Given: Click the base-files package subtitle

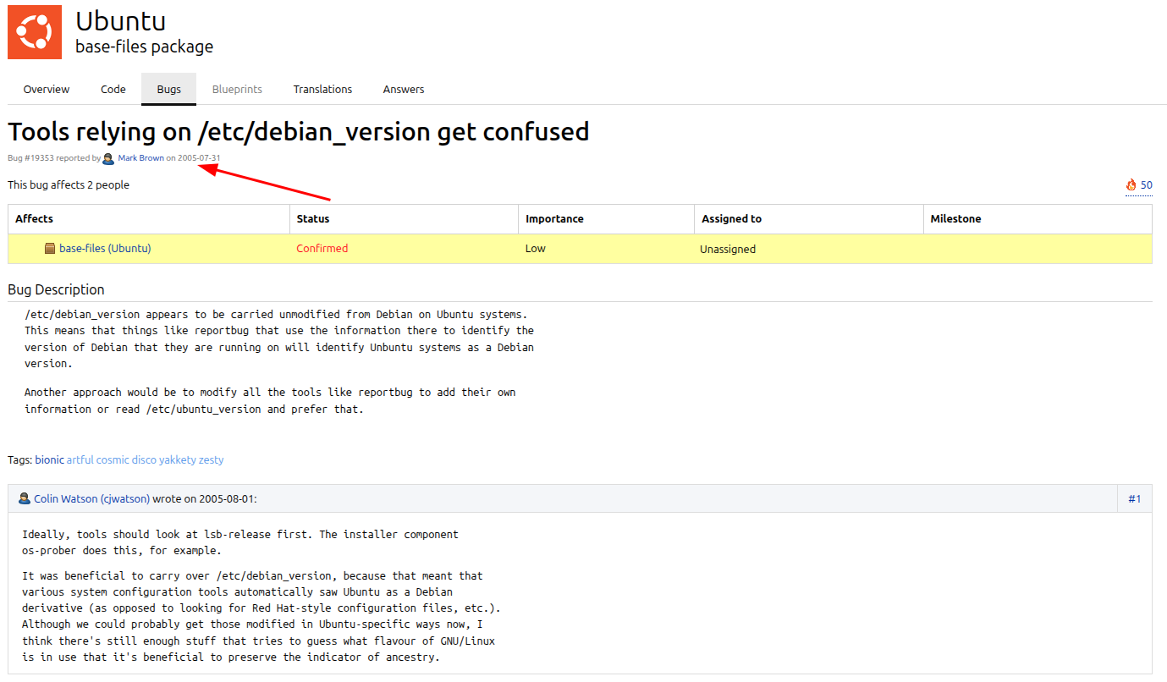Looking at the screenshot, I should click(x=145, y=47).
